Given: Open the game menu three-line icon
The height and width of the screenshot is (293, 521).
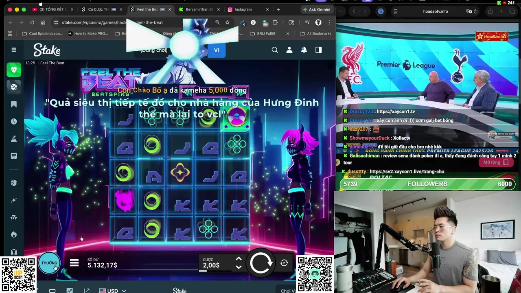Looking at the screenshot, I should 74,263.
